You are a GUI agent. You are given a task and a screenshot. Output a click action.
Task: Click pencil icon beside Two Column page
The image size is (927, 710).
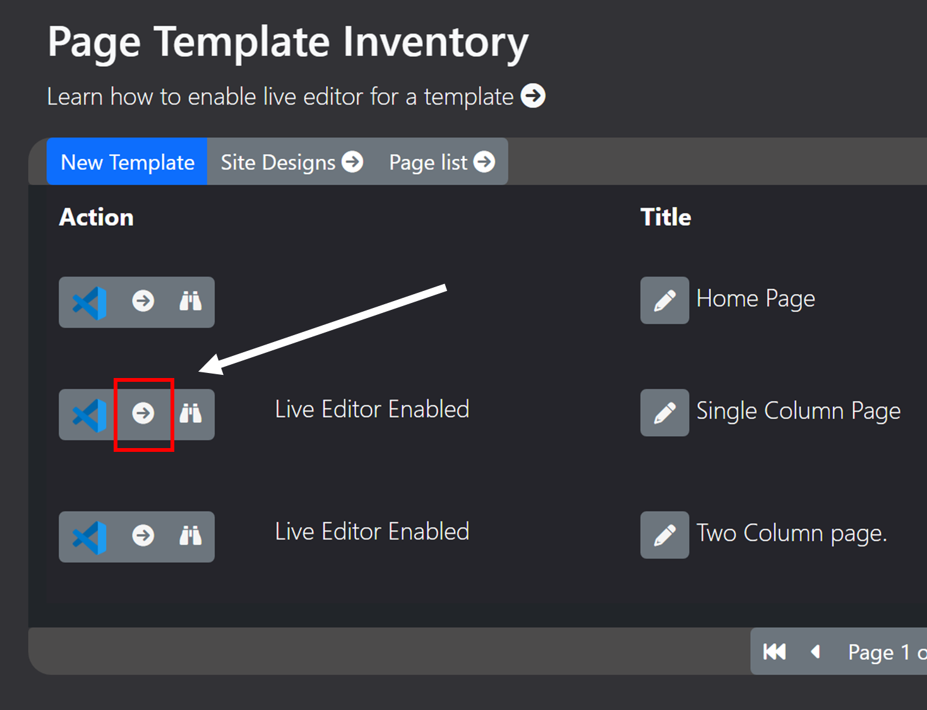(x=664, y=535)
